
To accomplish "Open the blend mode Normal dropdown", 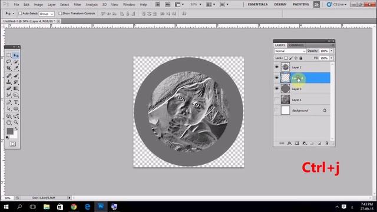I will pos(290,51).
